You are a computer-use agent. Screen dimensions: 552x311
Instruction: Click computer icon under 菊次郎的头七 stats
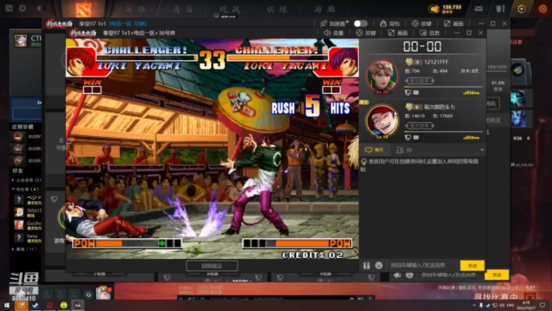point(408,137)
